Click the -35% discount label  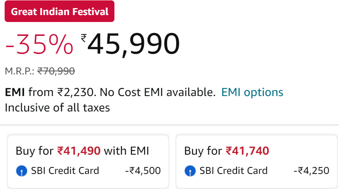pyautogui.click(x=39, y=45)
